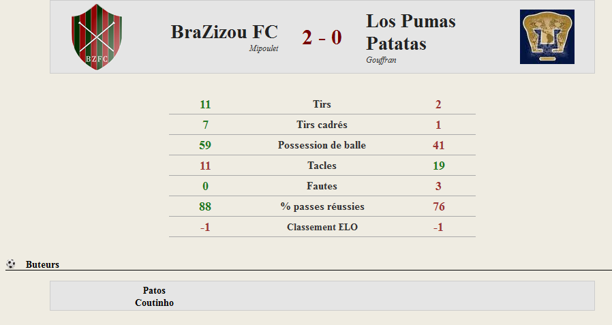Click the Fautes statistic label
This screenshot has width=612, height=325.
(322, 186)
